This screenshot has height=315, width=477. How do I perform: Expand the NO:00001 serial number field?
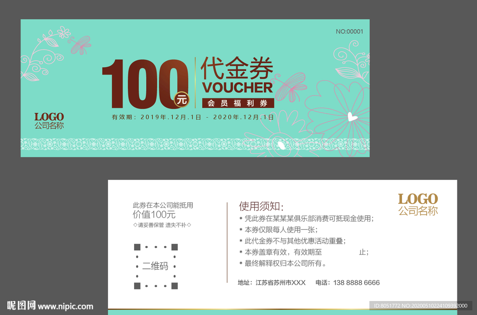tap(348, 31)
